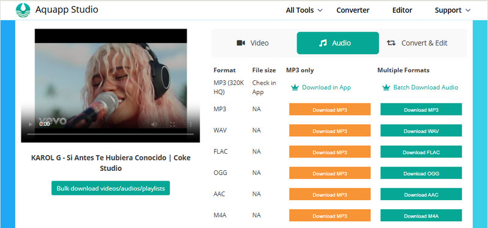Click the 'Multiple Formats' column header

click(403, 70)
